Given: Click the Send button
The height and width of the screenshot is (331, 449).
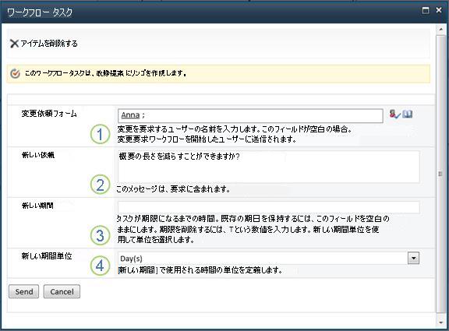Looking at the screenshot, I should click(x=23, y=292).
